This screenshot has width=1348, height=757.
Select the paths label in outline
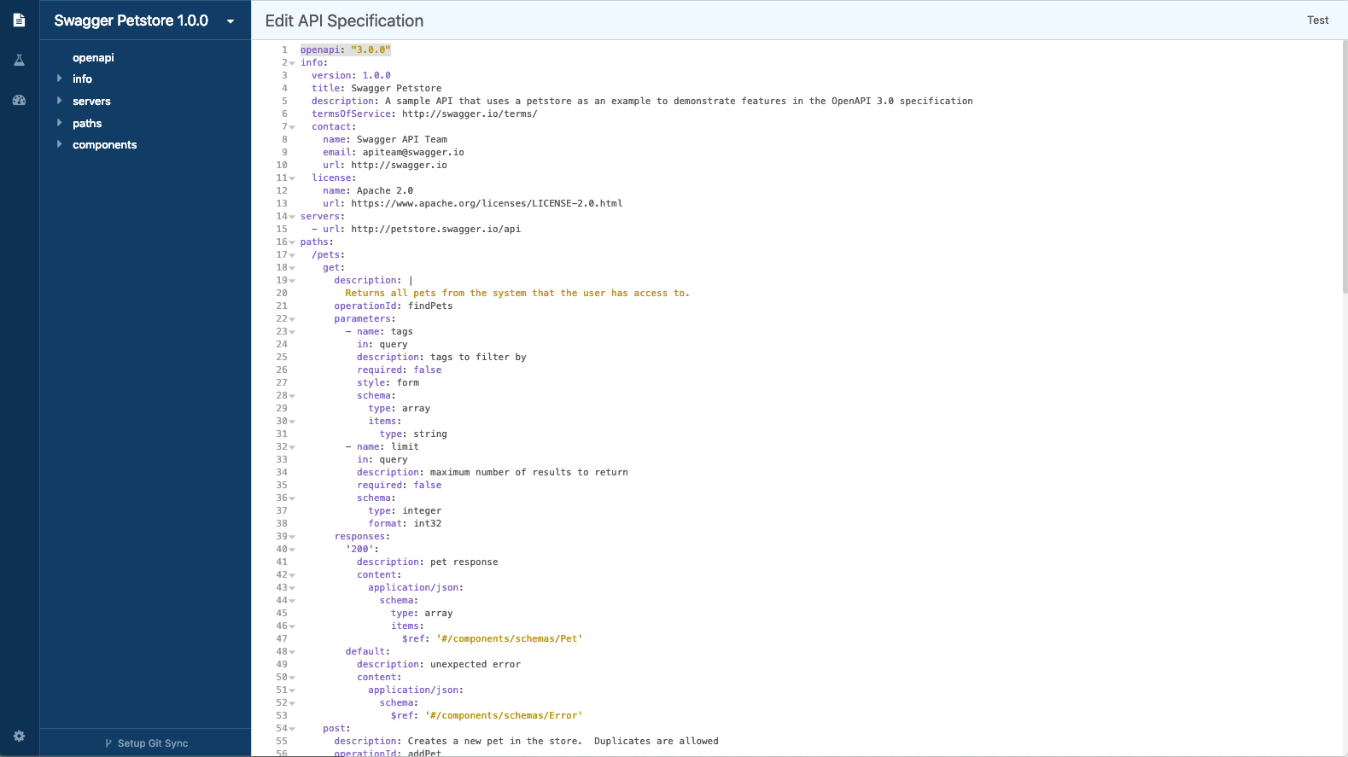point(87,123)
